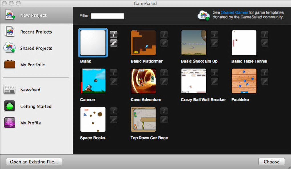
Task: Click the Newsfeed newspaper icon
Action: click(9, 89)
